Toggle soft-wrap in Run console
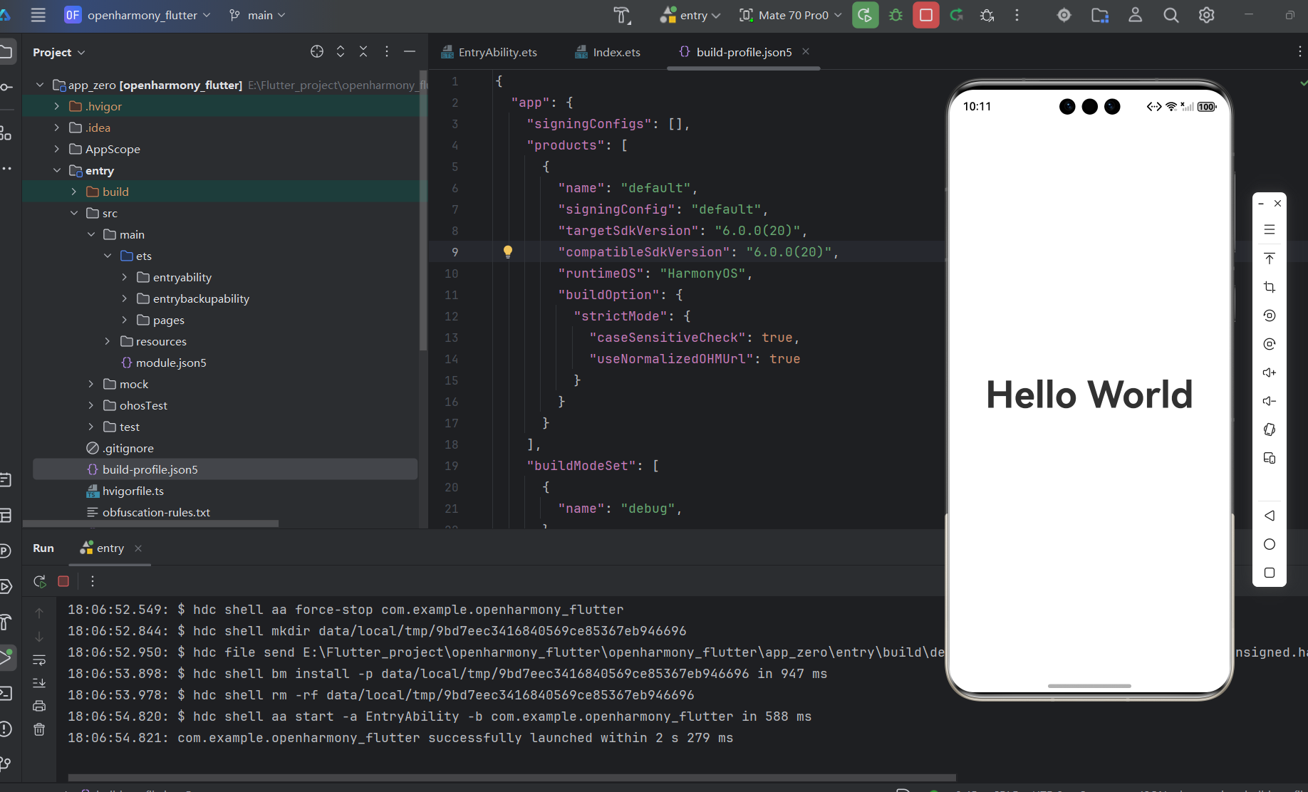The width and height of the screenshot is (1308, 792). [39, 660]
